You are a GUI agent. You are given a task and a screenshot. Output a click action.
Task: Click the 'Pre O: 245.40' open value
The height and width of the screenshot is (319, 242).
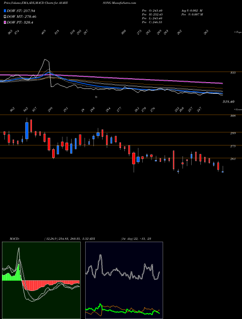[x=152, y=11]
